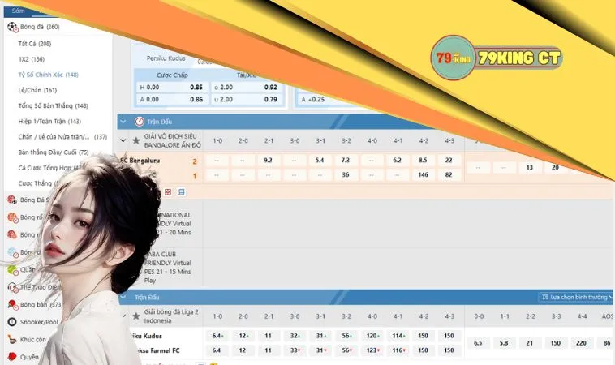Favorite the Bangalore league with its star
The width and height of the screenshot is (615, 365).
point(135,140)
